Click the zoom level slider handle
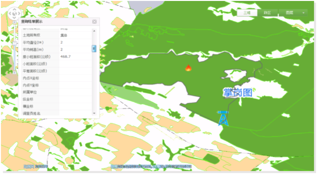The width and height of the screenshot is (317, 174). point(14,43)
